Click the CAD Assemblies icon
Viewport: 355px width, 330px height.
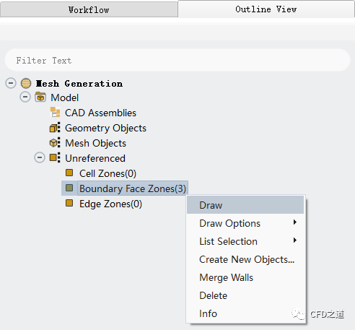pos(55,112)
